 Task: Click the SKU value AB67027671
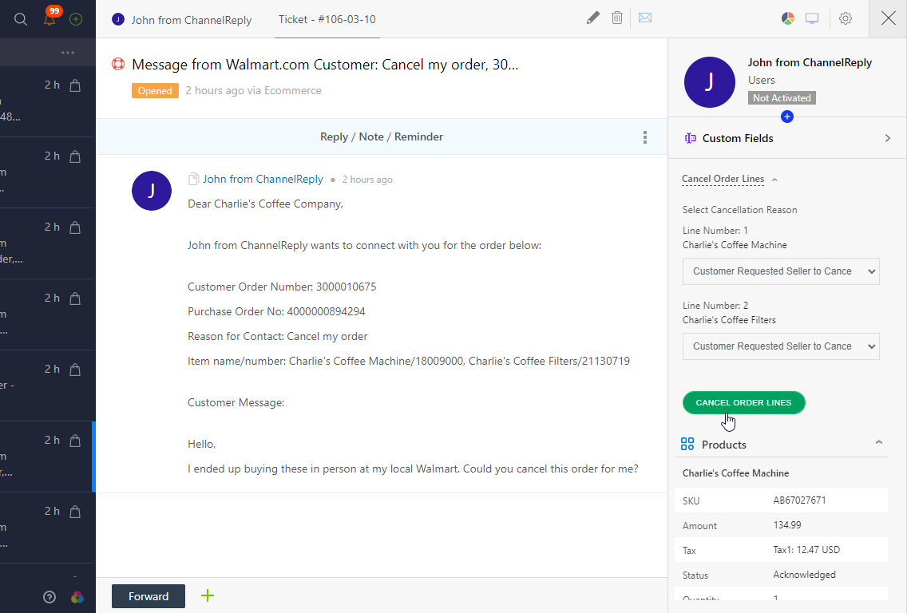(799, 500)
